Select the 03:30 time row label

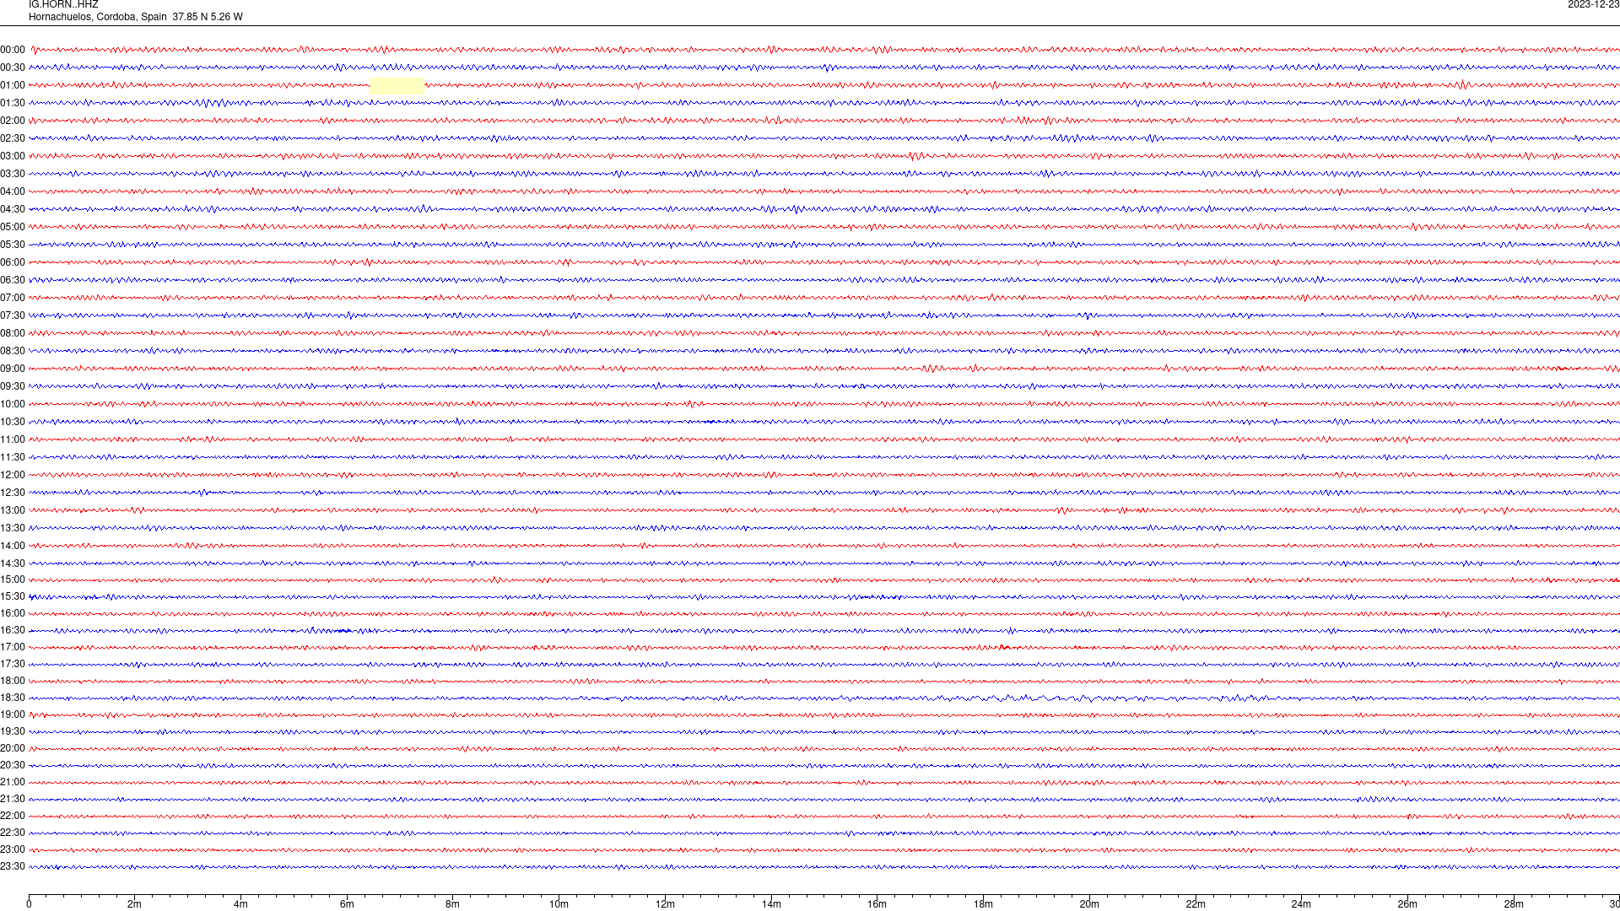(13, 174)
